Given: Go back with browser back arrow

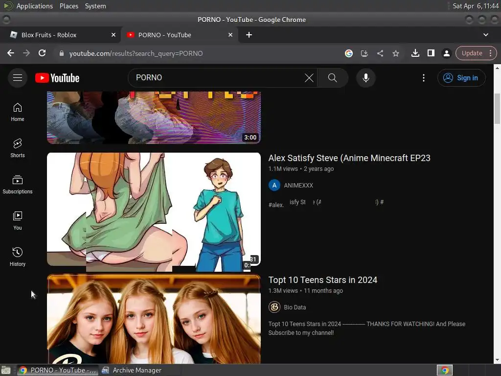Looking at the screenshot, I should pyautogui.click(x=11, y=53).
